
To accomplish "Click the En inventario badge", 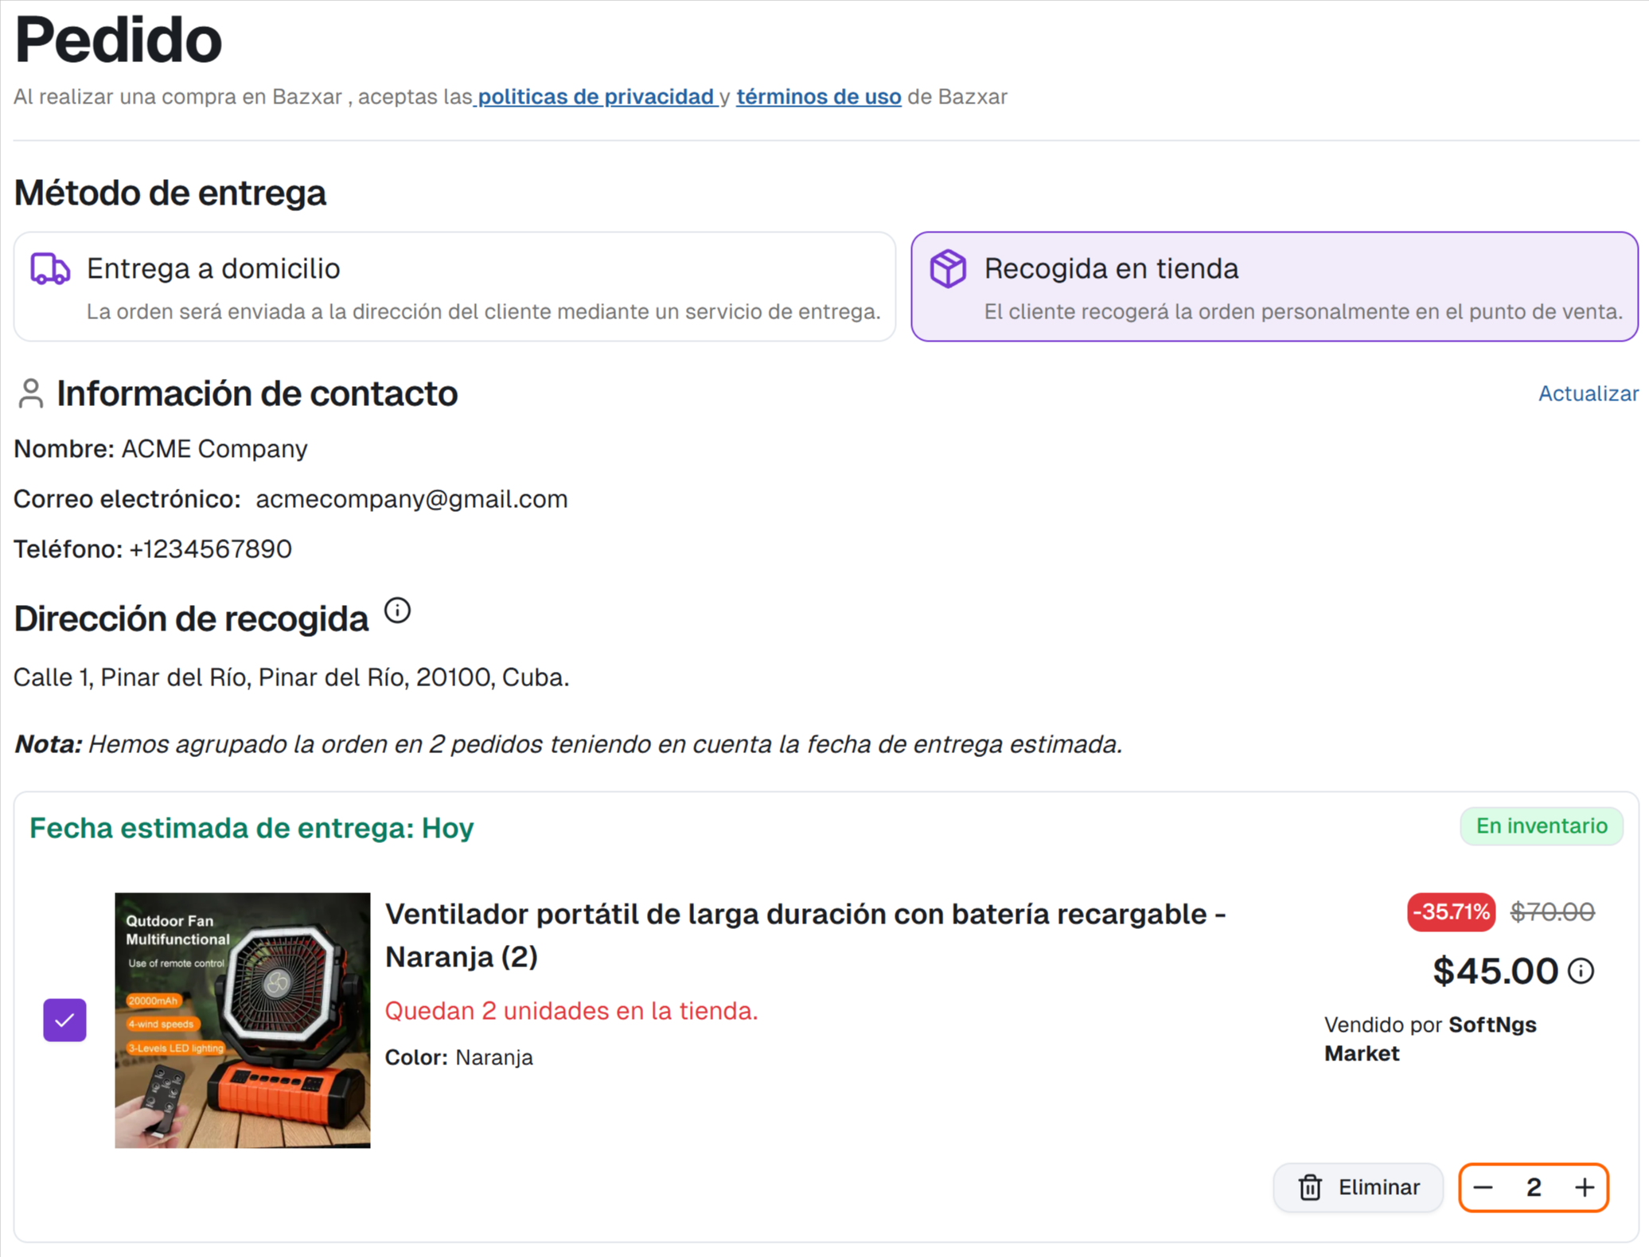I will [1541, 826].
